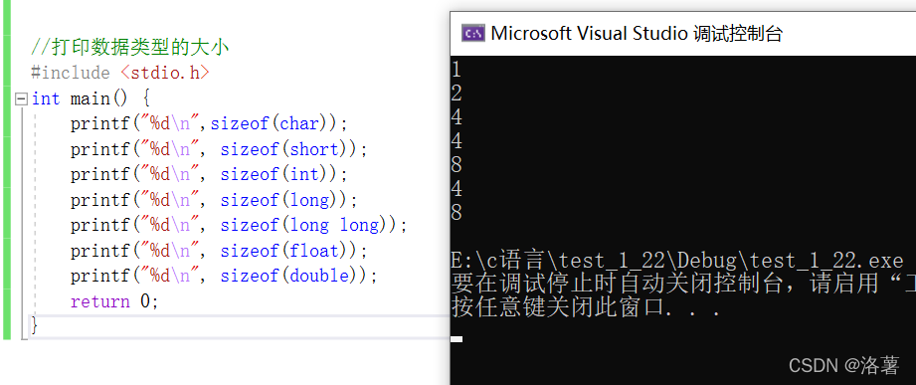Click console output value 2

[x=457, y=94]
